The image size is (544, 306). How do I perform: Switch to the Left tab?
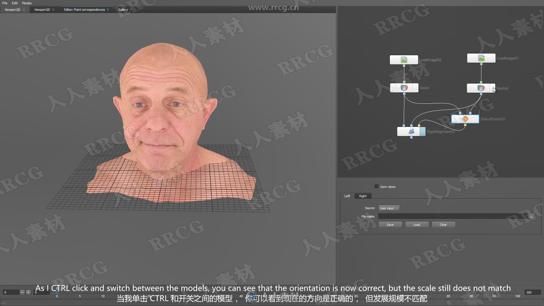coord(347,196)
